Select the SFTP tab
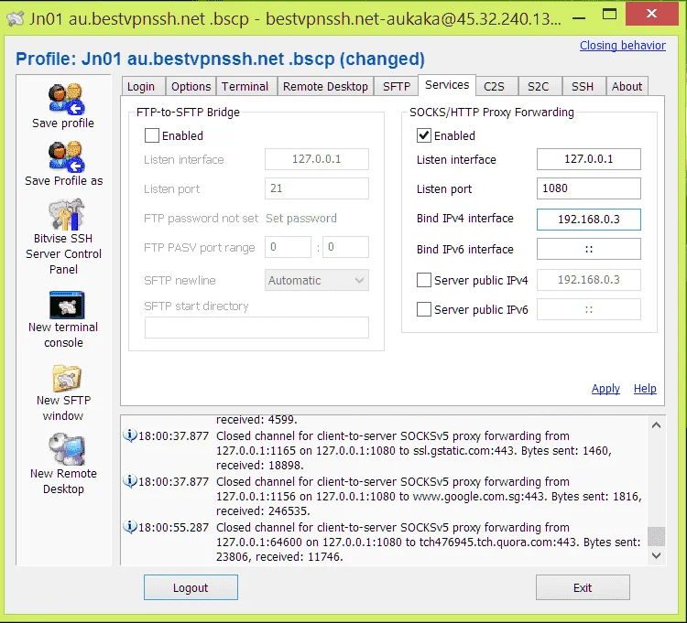 [x=397, y=87]
